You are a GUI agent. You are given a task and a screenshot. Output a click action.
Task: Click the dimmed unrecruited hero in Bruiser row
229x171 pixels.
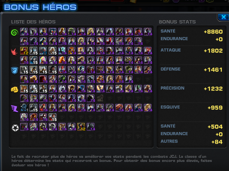pos(100,98)
